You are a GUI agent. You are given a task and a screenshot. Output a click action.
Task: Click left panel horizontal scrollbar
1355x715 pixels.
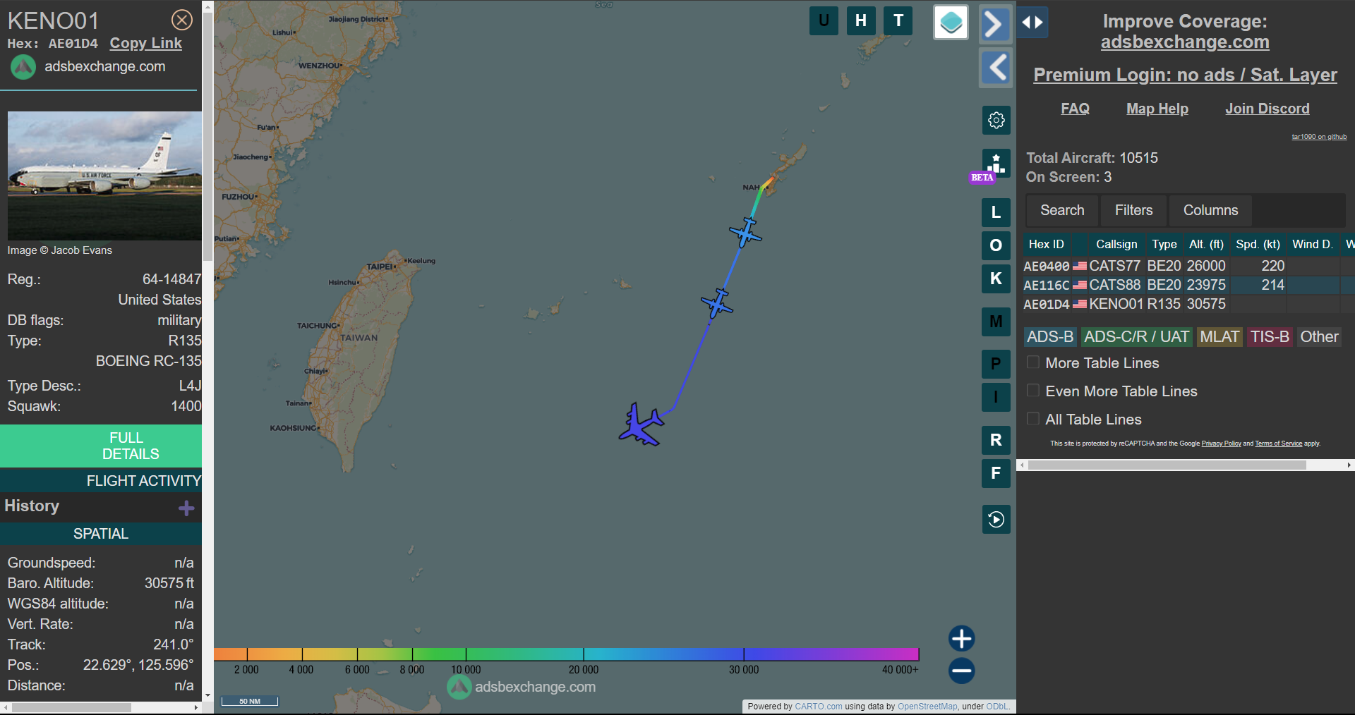[71, 707]
